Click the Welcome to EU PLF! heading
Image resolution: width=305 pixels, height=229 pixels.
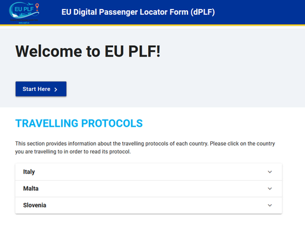pyautogui.click(x=88, y=52)
